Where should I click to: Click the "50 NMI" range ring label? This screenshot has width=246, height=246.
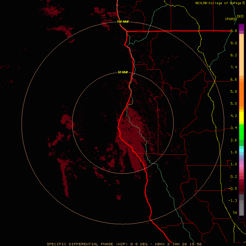(123, 72)
